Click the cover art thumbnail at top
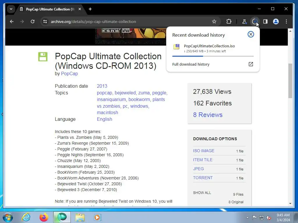Viewport: 298px width, 223px height. [131, 36]
